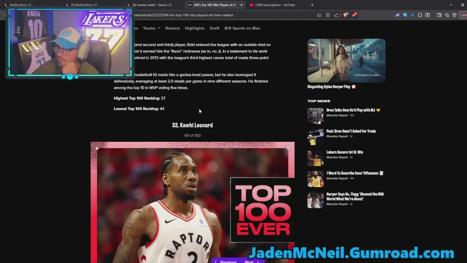
Task: Expand the Teams dropdown menu
Action: tap(151, 28)
